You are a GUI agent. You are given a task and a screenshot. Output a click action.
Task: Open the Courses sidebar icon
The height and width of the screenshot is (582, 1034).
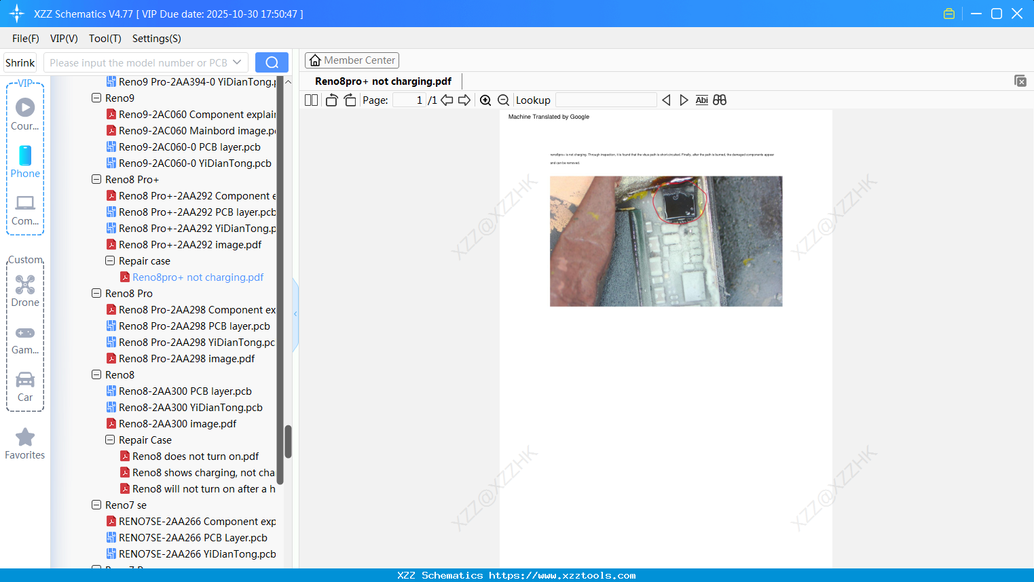tap(25, 114)
